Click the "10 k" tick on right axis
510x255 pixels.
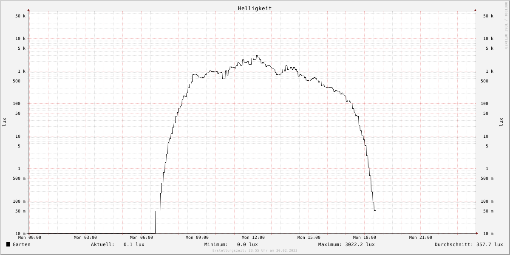click(488, 39)
